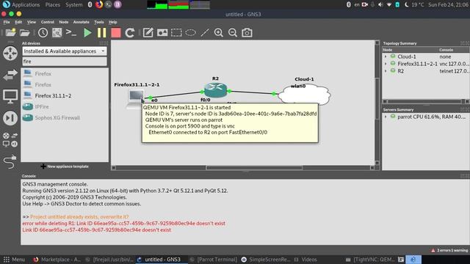470x264 pixels.
Task: Open the Node menu
Action: (64, 22)
